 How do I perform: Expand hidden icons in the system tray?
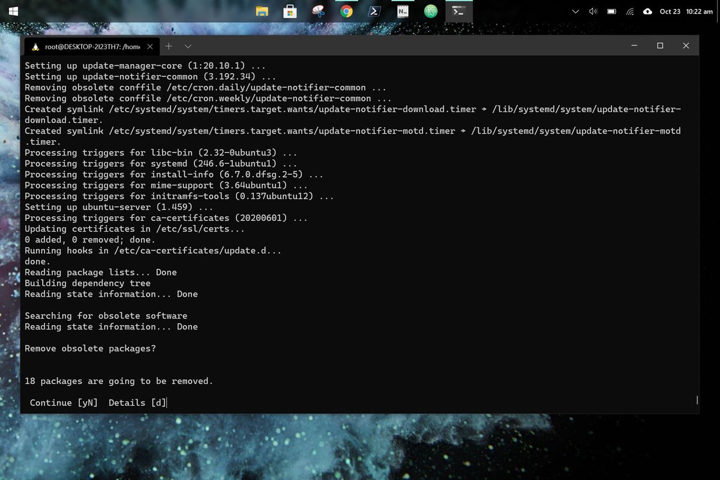click(x=575, y=11)
